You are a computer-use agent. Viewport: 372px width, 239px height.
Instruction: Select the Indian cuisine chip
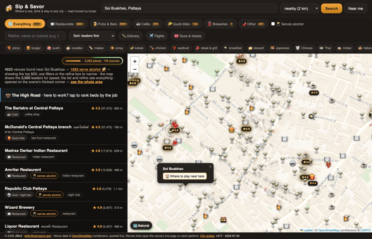pyautogui.click(x=345, y=48)
